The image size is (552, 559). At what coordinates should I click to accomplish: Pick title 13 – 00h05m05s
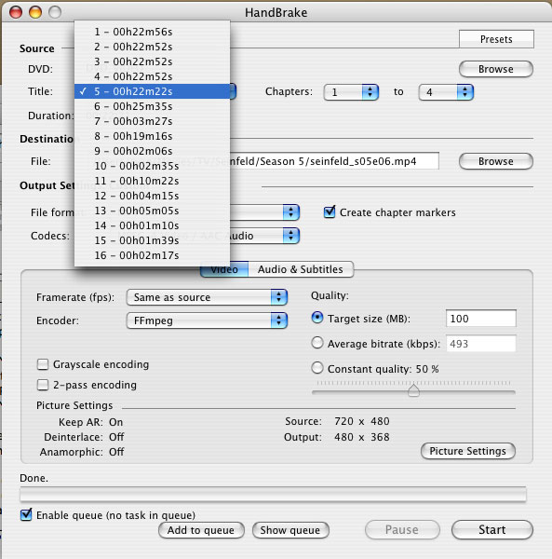click(152, 211)
